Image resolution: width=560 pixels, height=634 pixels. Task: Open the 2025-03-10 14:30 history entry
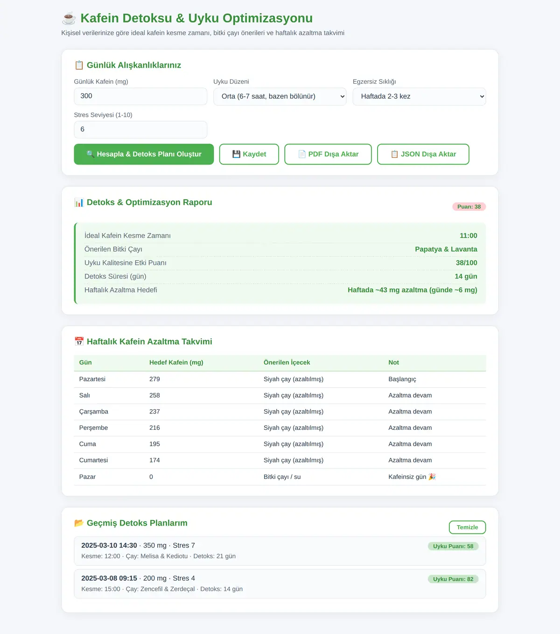280,551
